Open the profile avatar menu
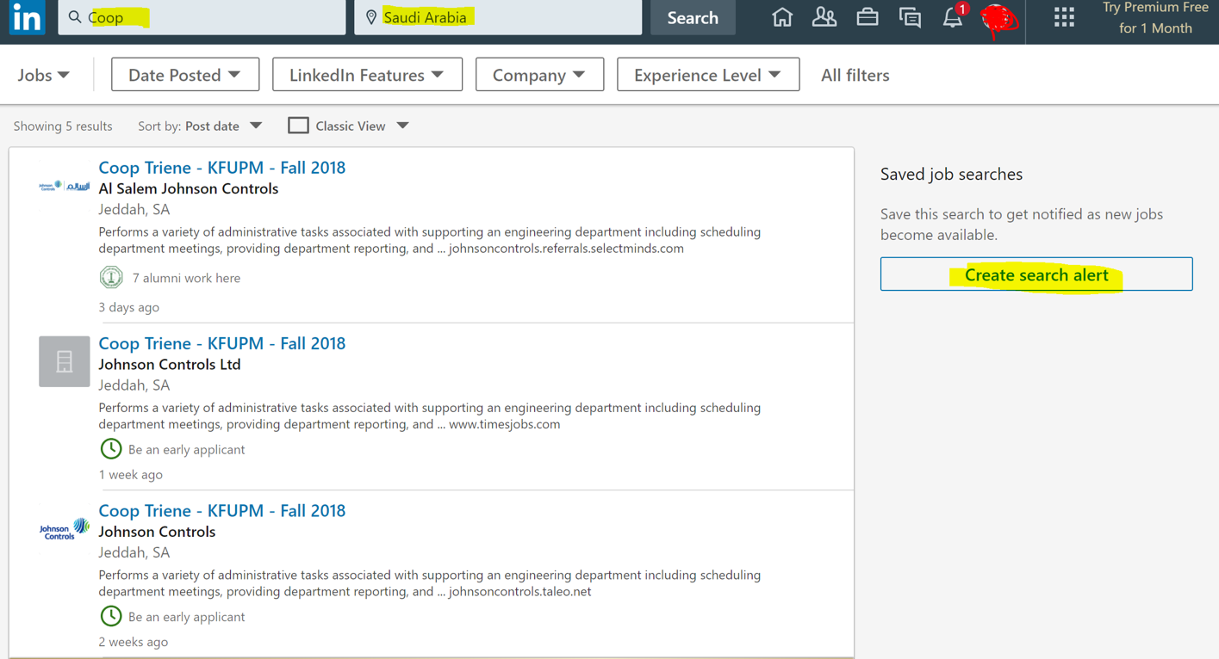This screenshot has height=659, width=1219. point(998,19)
